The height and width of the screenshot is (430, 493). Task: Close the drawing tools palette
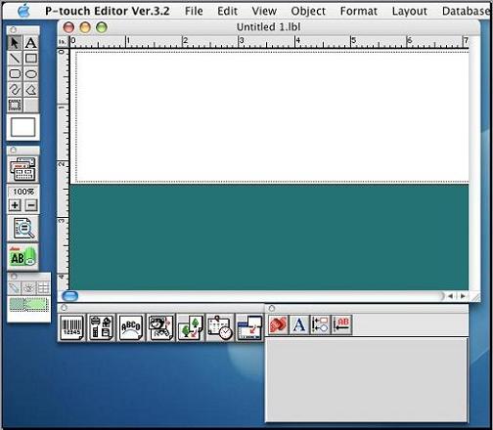tap(13, 30)
